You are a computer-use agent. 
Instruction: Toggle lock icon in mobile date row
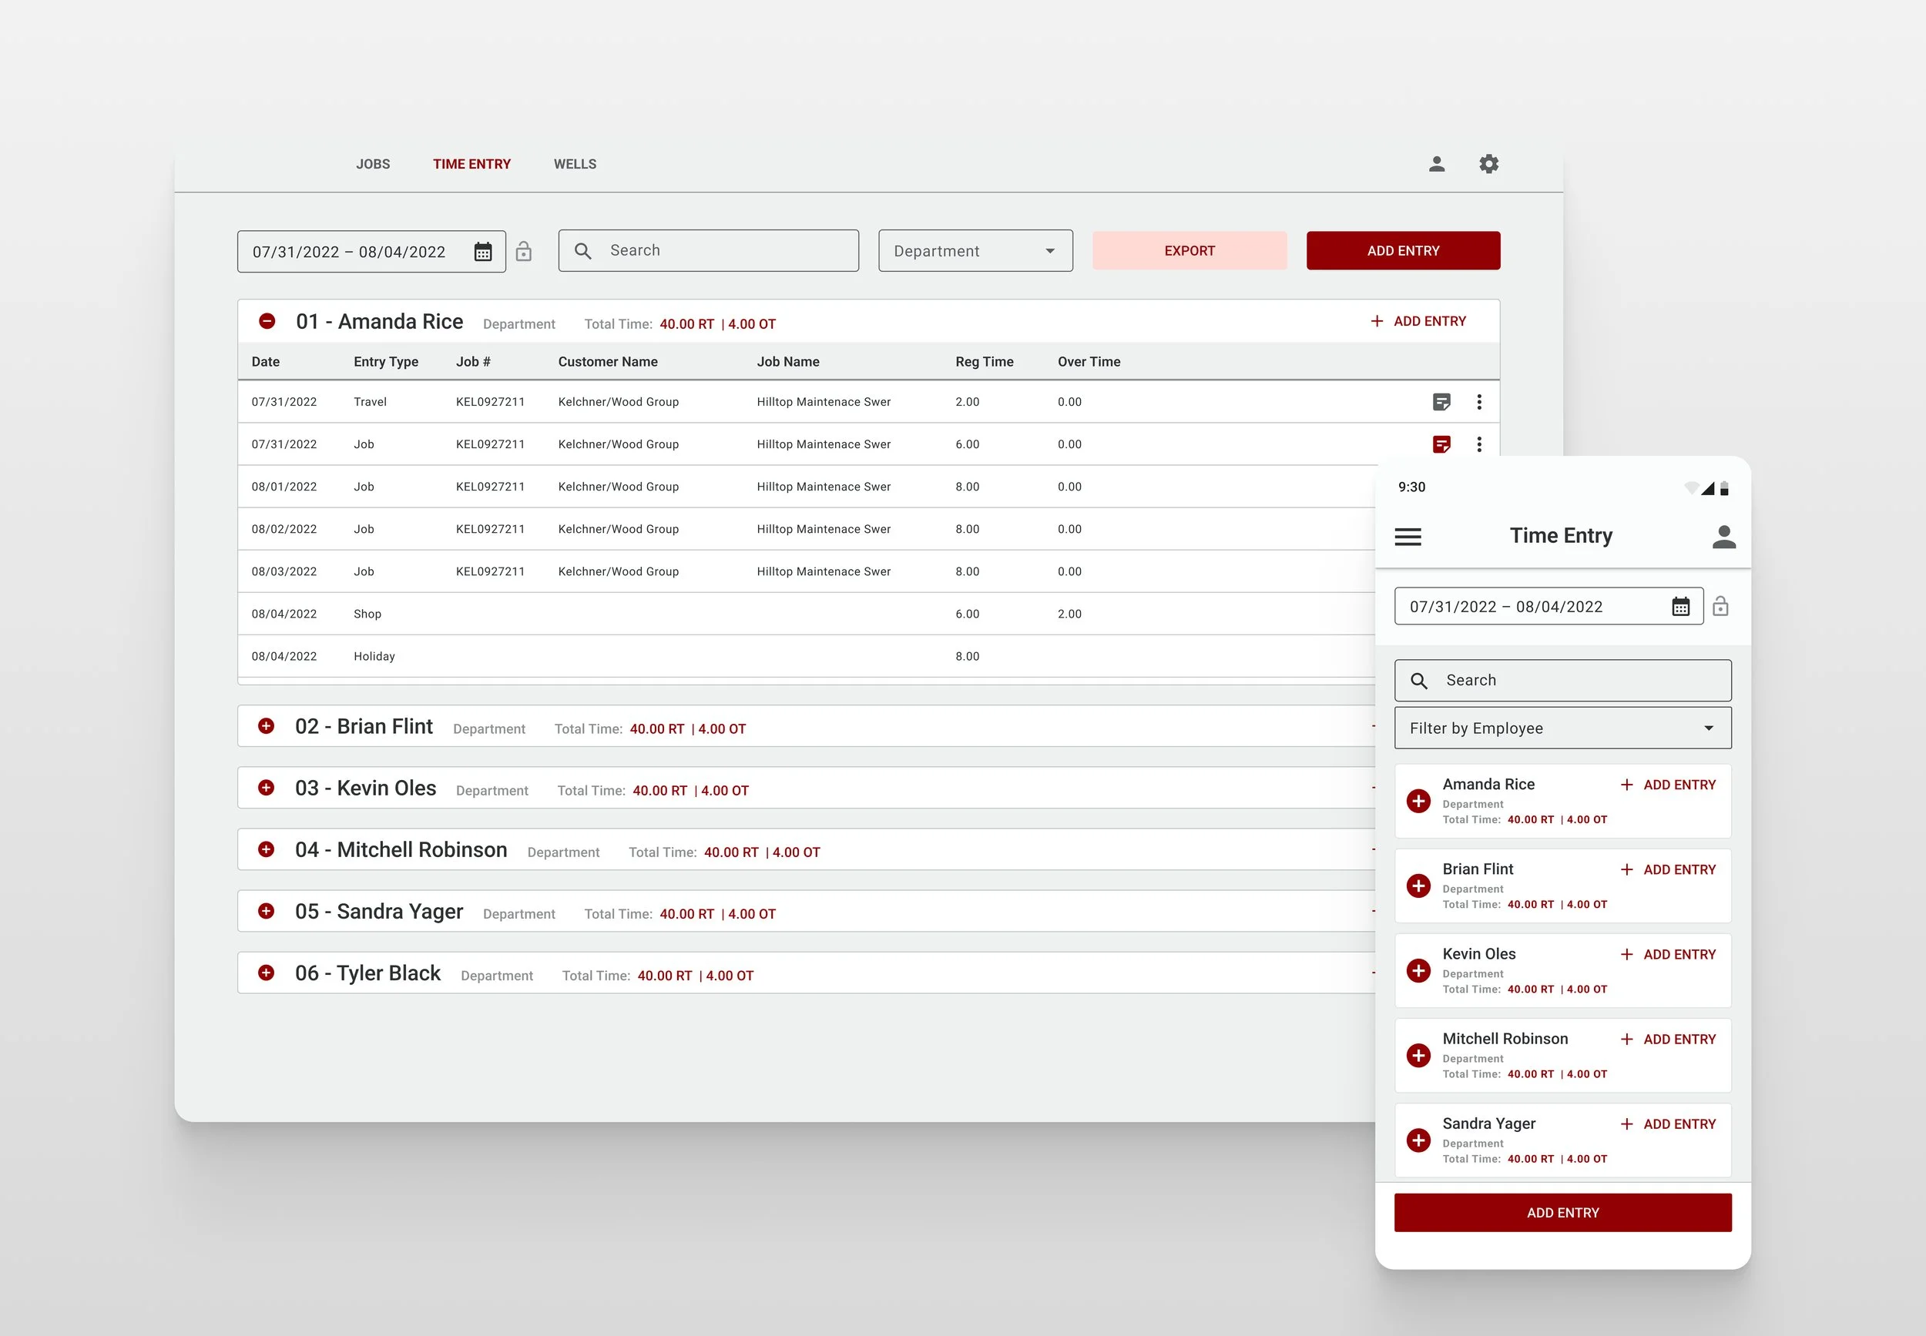click(x=1720, y=606)
